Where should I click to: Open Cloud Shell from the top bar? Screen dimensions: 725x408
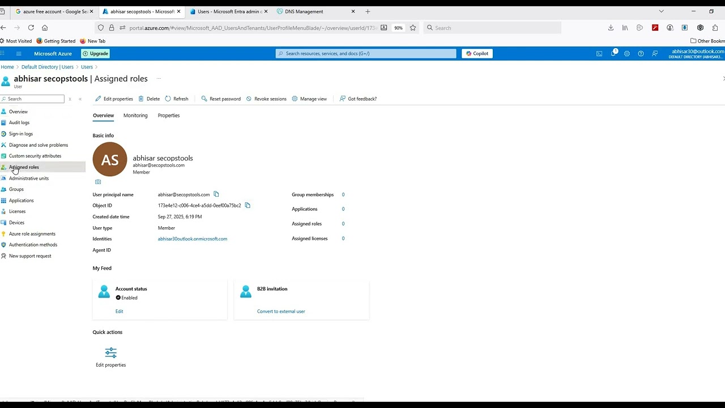coord(599,54)
